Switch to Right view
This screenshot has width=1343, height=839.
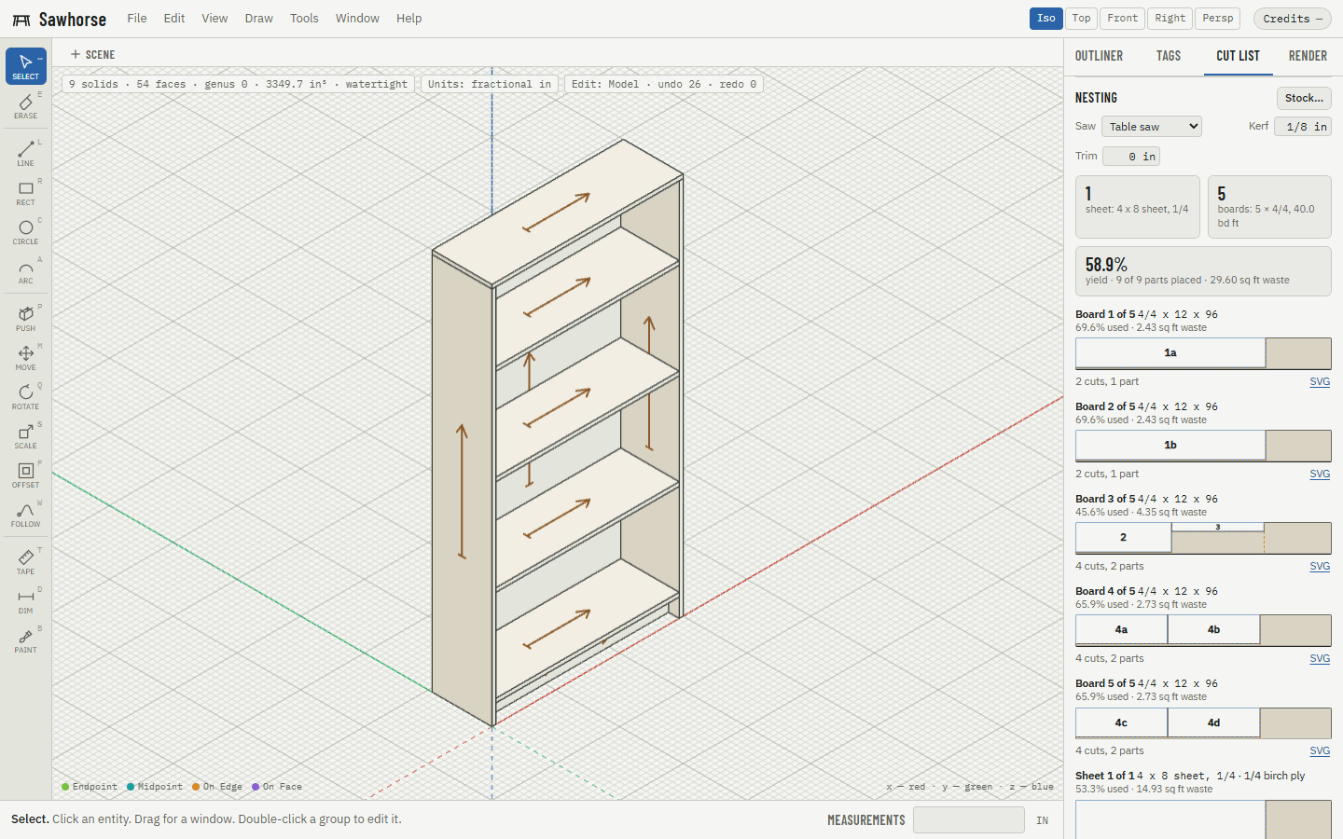click(1170, 19)
